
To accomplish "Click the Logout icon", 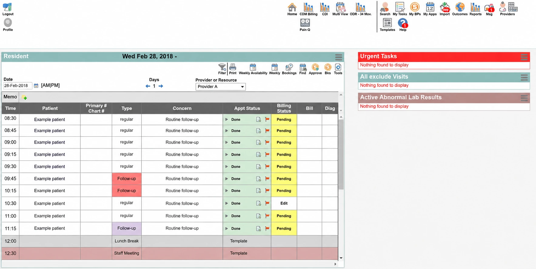I will (x=8, y=7).
